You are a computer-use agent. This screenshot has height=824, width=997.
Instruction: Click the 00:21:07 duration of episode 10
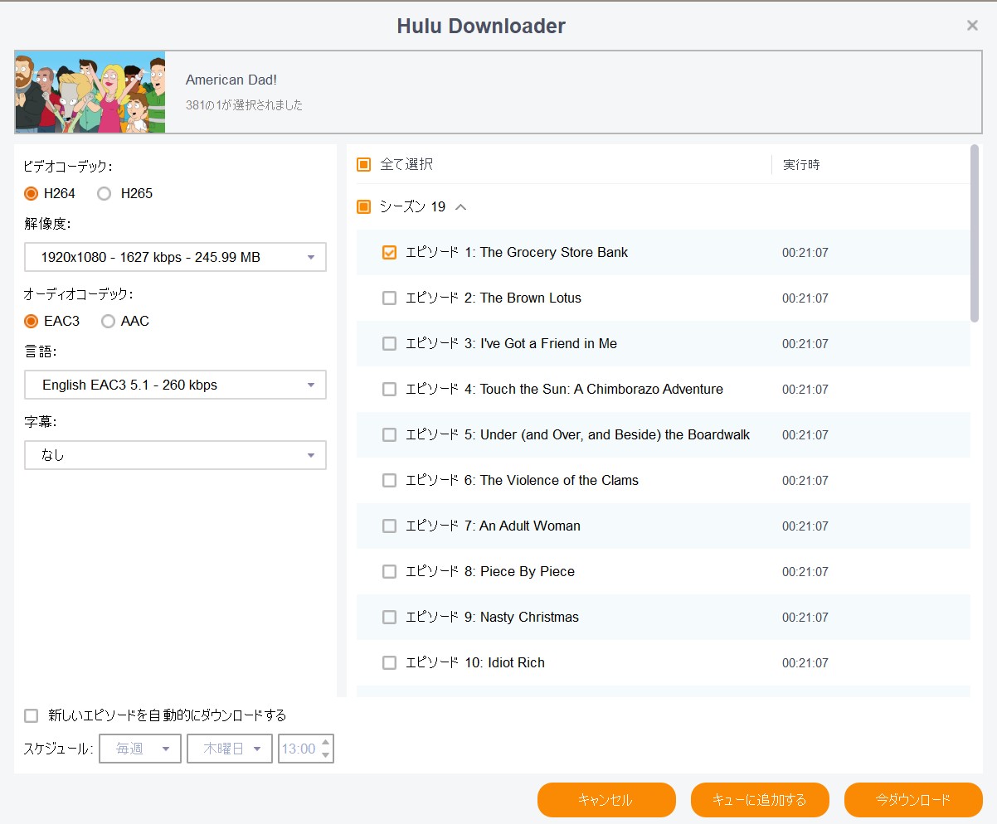(805, 662)
